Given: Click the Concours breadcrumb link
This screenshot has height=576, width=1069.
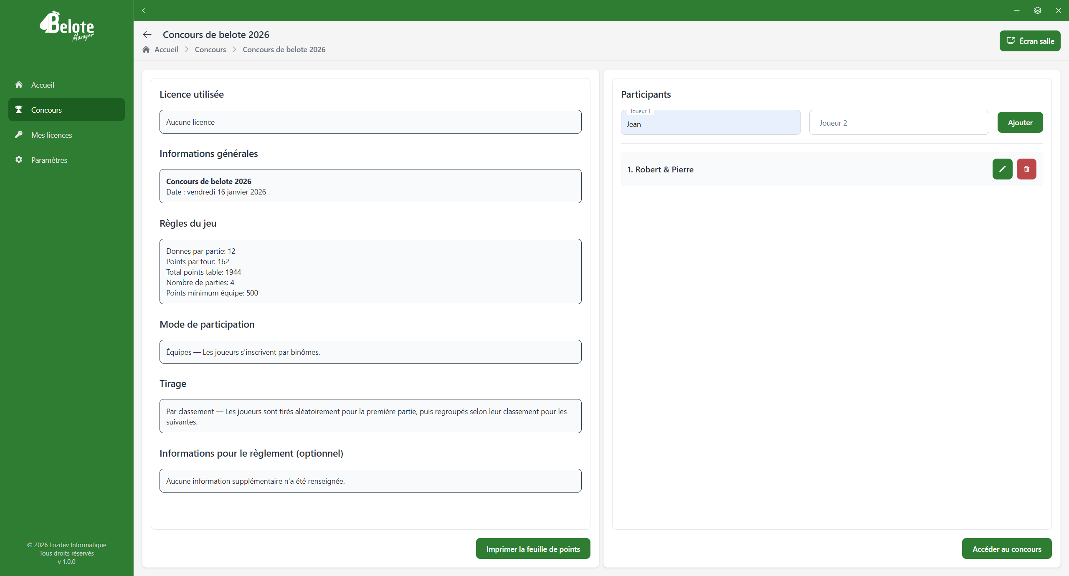Looking at the screenshot, I should pyautogui.click(x=210, y=50).
